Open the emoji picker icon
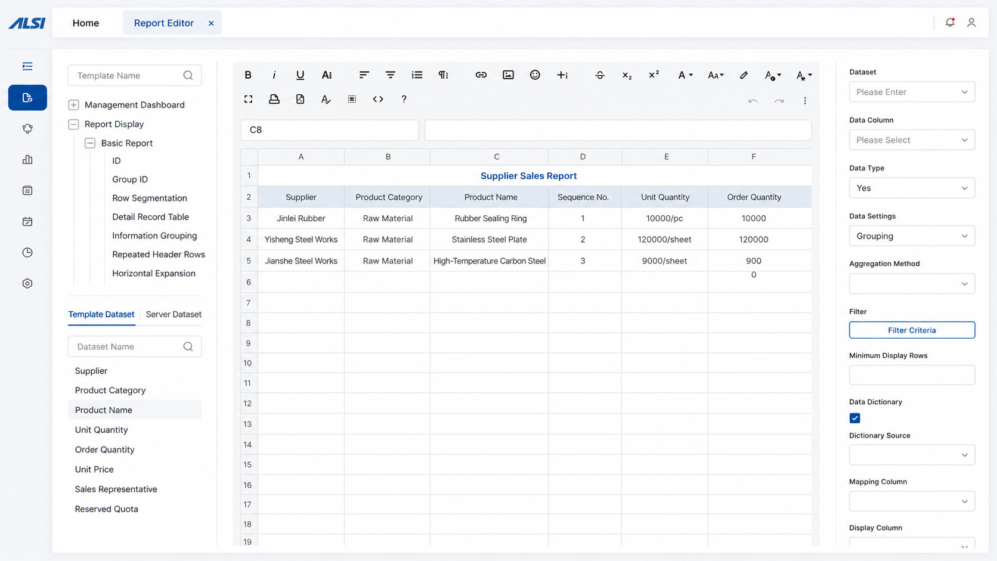 (x=535, y=75)
